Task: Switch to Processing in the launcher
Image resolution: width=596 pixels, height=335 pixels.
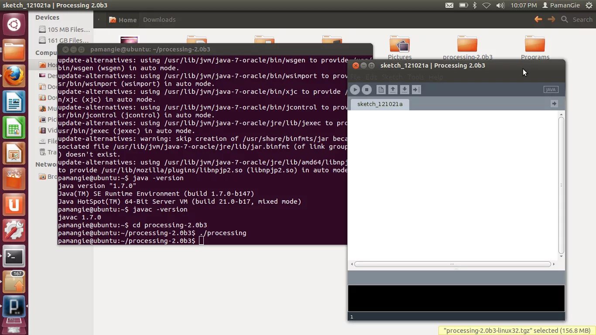Action: point(14,306)
